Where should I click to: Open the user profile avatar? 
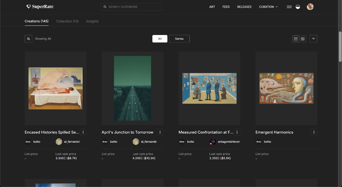tap(310, 7)
